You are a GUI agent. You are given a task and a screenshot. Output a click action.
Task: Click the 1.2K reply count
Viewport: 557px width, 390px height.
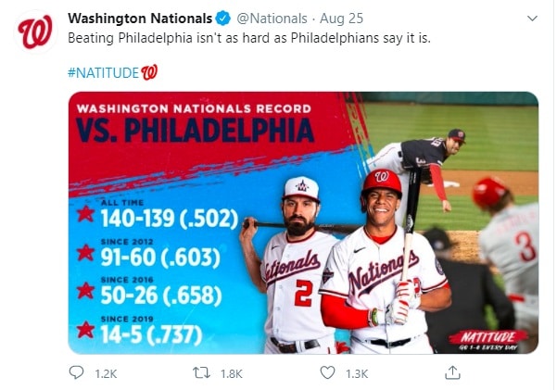pyautogui.click(x=106, y=373)
